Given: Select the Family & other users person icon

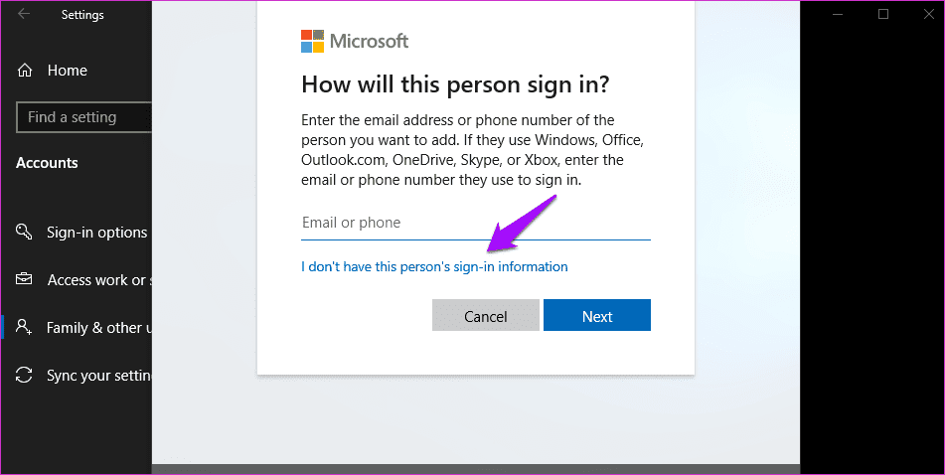Looking at the screenshot, I should (x=25, y=328).
